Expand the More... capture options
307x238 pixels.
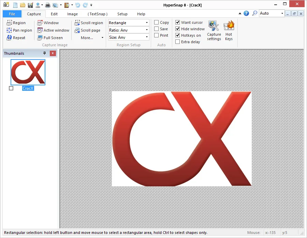pos(92,38)
